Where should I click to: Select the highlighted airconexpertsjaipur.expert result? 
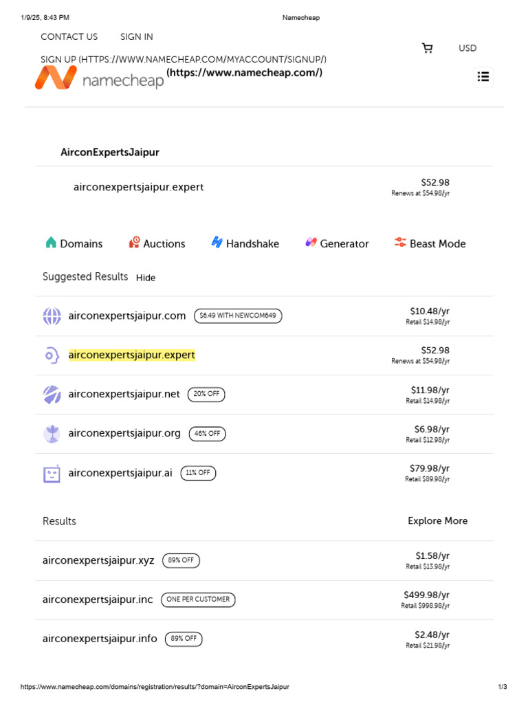(131, 355)
